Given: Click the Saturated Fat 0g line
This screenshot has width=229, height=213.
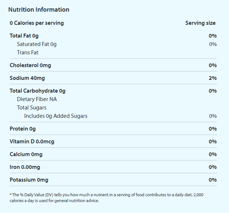Looking at the screenshot, I should coord(37,44).
